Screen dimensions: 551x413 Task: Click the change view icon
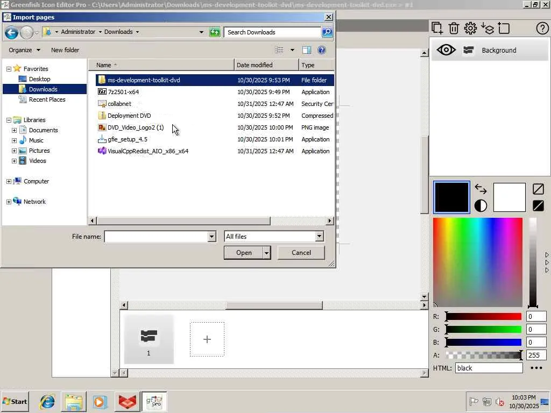click(x=279, y=50)
